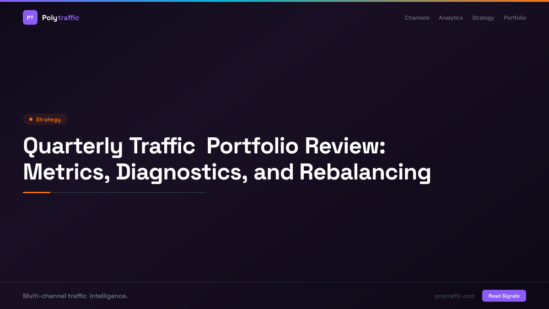Switch to the Portfolio nav tab

515,17
